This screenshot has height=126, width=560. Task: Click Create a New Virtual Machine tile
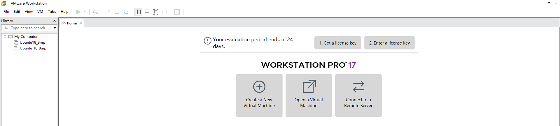click(259, 95)
